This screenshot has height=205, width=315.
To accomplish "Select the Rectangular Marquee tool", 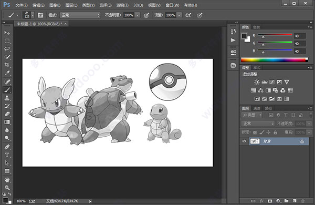I will 7,41.
